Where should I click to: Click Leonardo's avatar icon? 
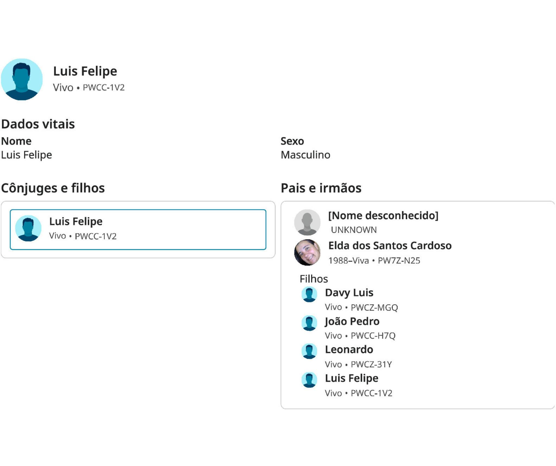pos(309,351)
